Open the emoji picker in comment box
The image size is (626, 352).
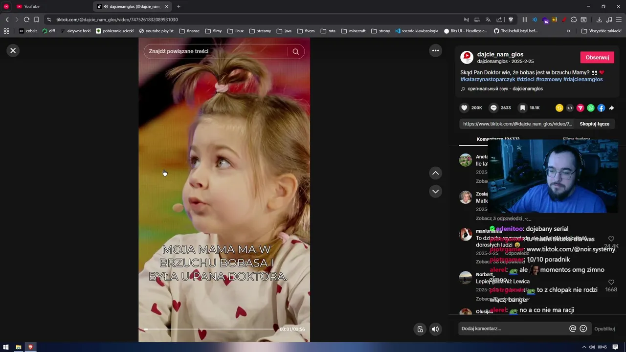[583, 329]
